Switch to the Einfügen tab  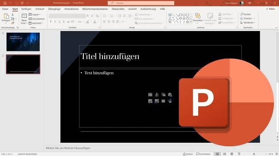[x=26, y=9]
